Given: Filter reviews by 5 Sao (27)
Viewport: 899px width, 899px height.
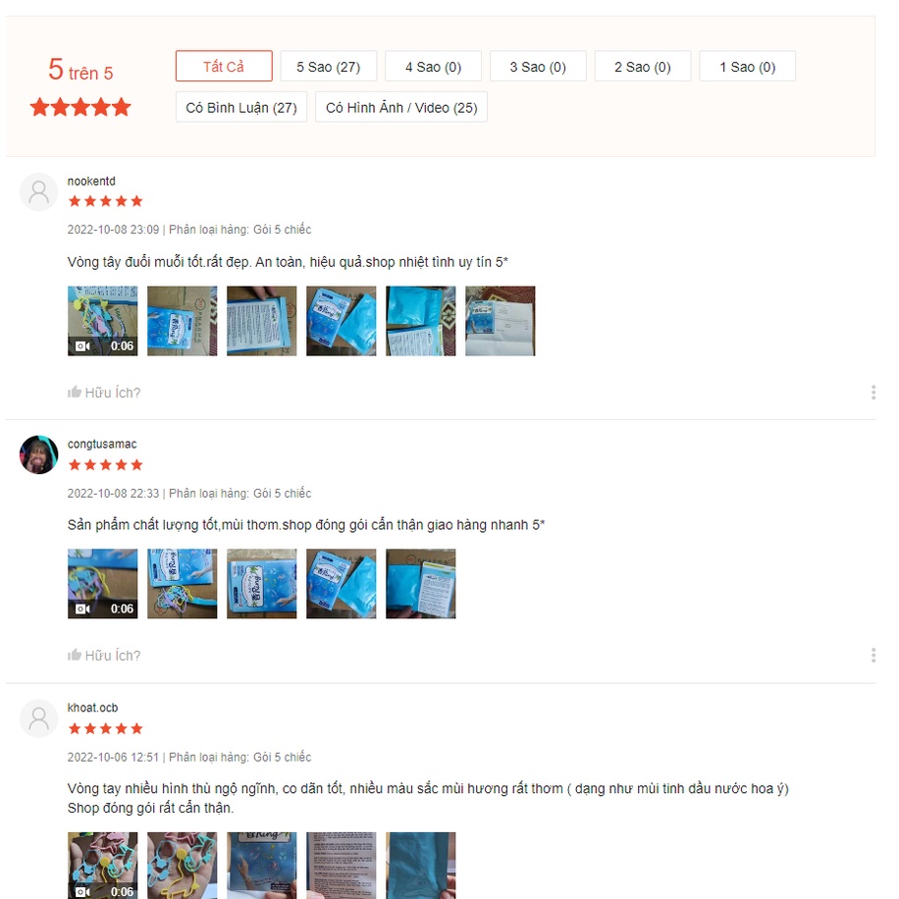Looking at the screenshot, I should coord(329,66).
